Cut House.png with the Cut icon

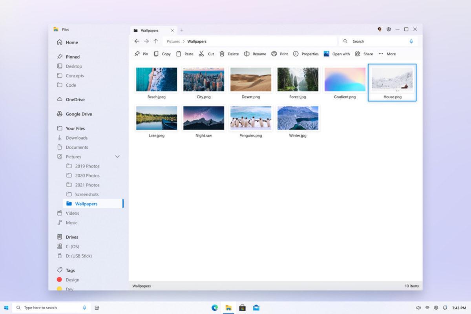coord(206,54)
